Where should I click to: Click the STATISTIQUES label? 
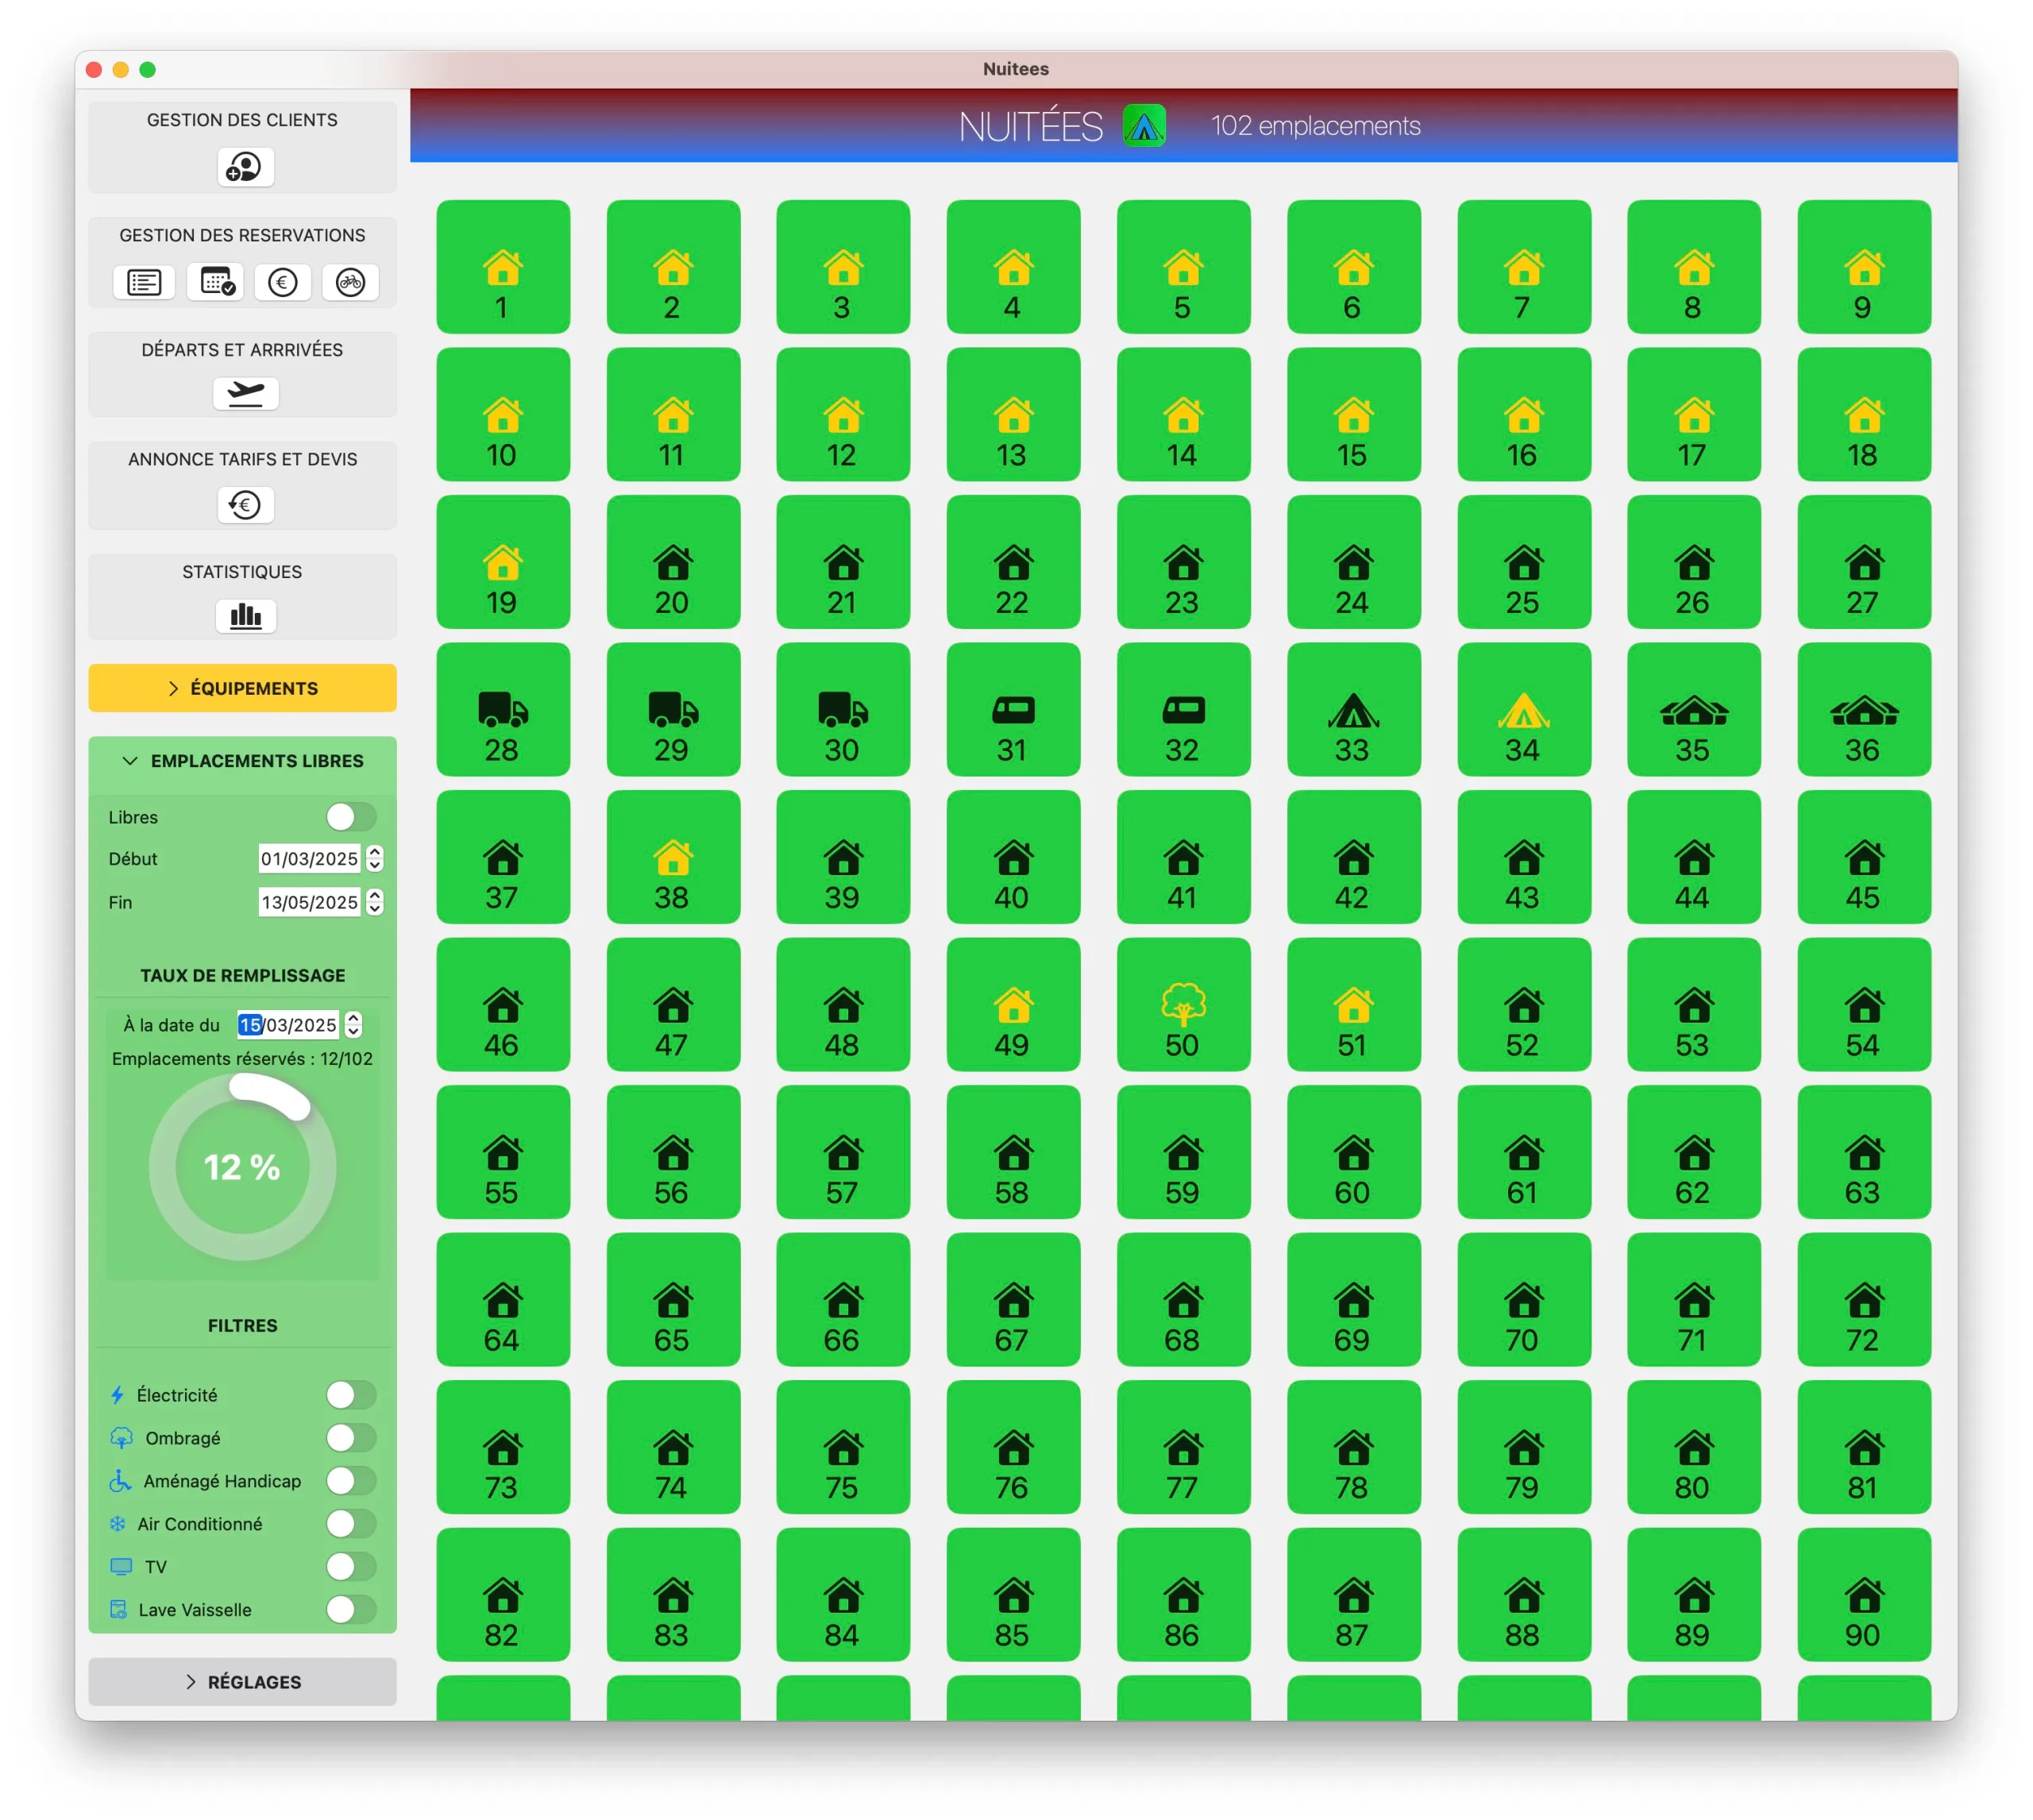point(242,572)
